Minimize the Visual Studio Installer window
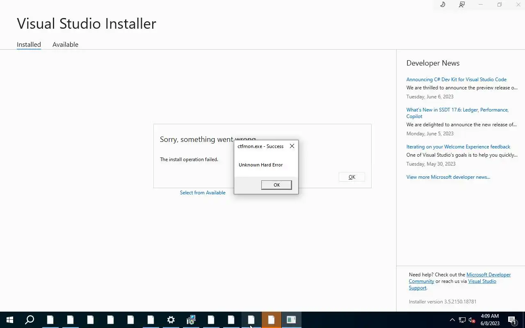 pos(481,5)
